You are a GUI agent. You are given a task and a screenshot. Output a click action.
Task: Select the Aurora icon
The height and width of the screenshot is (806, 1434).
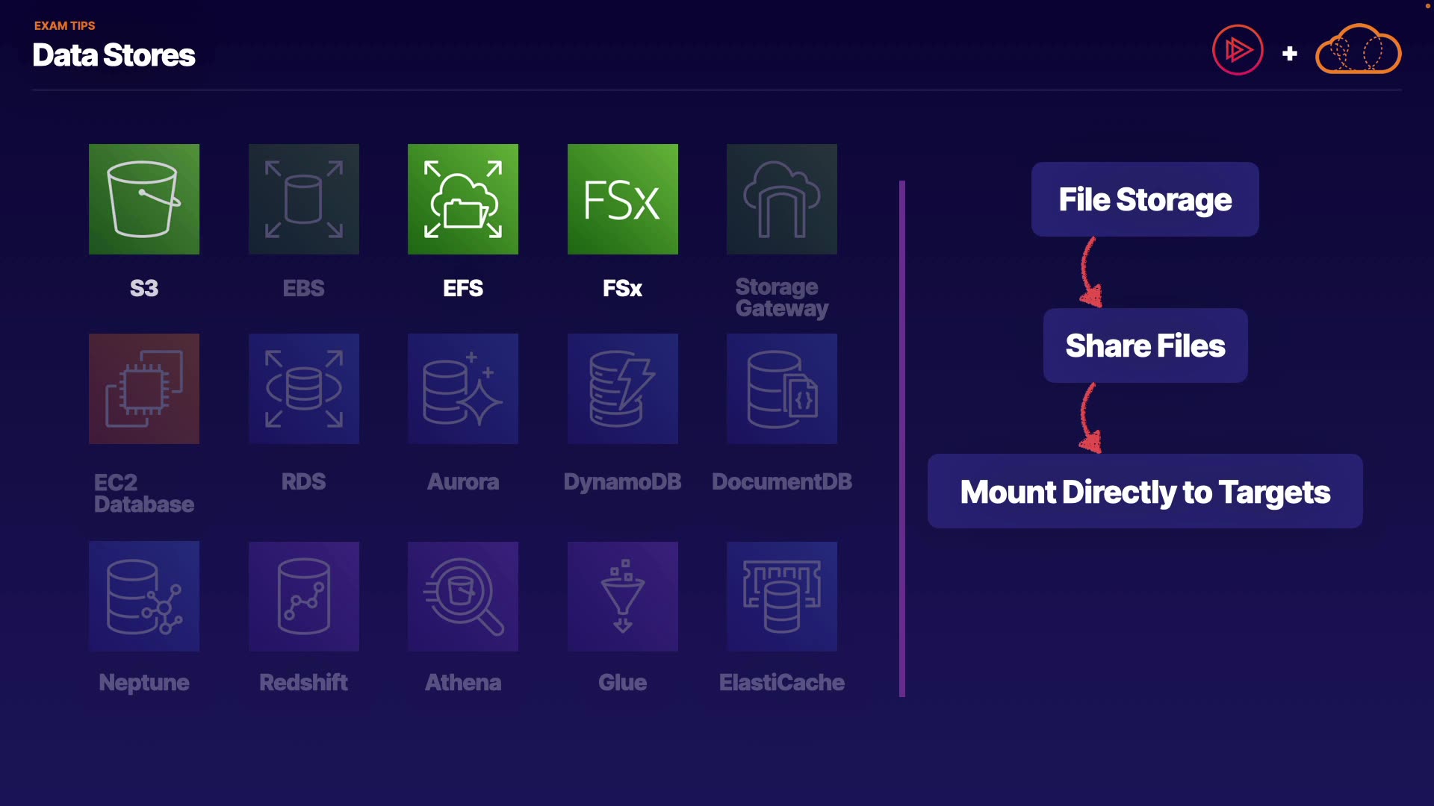tap(463, 389)
